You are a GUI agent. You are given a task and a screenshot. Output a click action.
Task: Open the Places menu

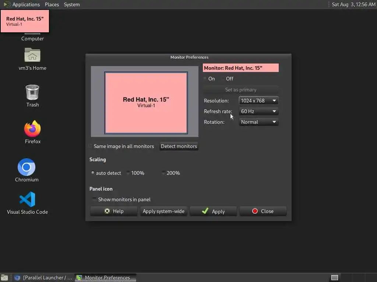[x=52, y=4]
